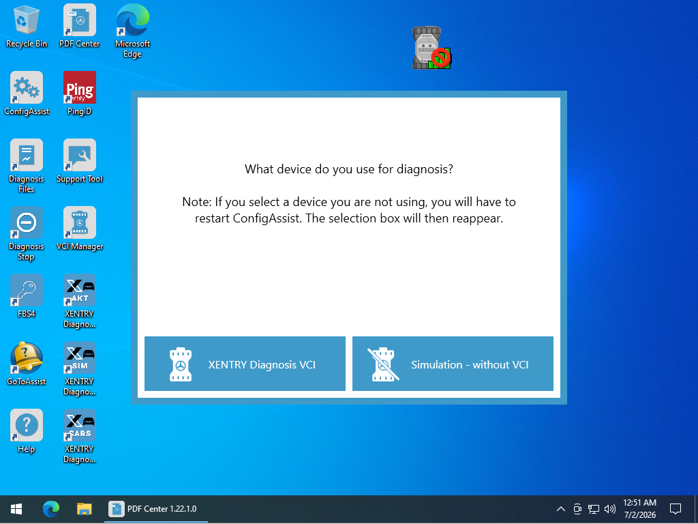Open ConfigAssist desktop shortcut

(x=27, y=93)
